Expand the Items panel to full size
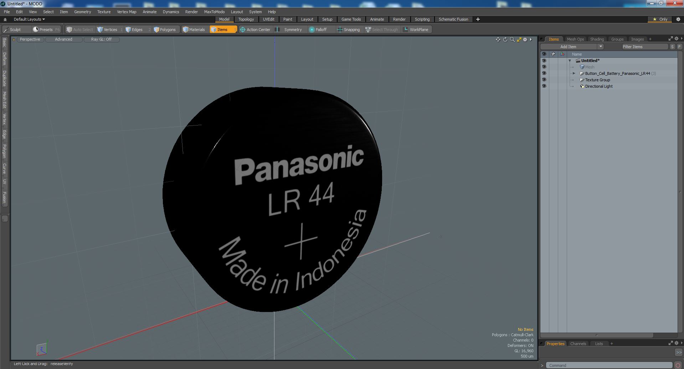The width and height of the screenshot is (684, 369). [670, 39]
